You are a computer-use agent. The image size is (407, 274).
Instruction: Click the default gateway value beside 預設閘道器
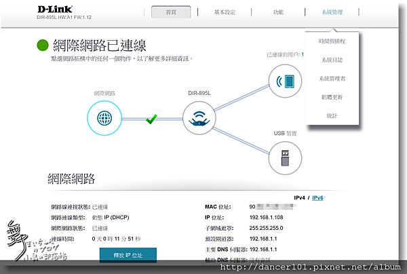click(x=263, y=239)
